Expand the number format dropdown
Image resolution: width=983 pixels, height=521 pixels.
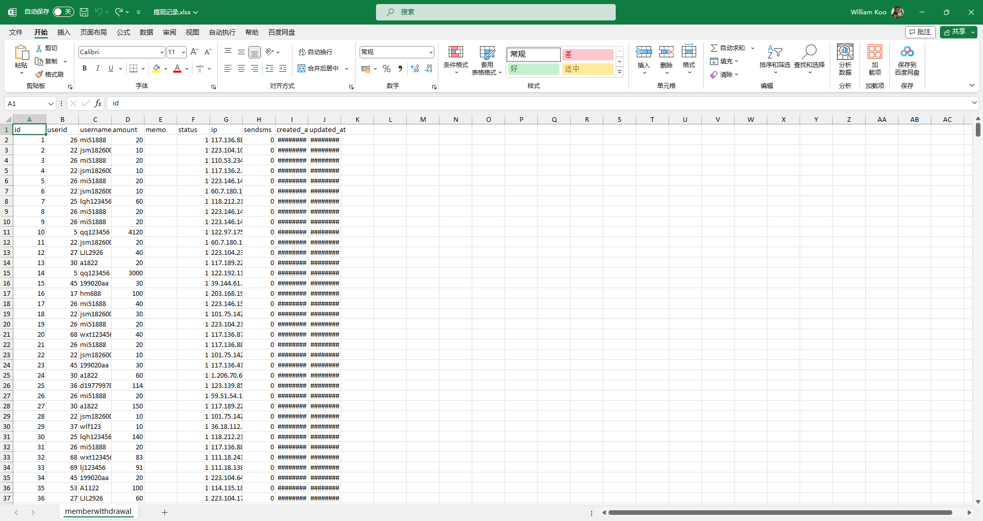[x=430, y=52]
